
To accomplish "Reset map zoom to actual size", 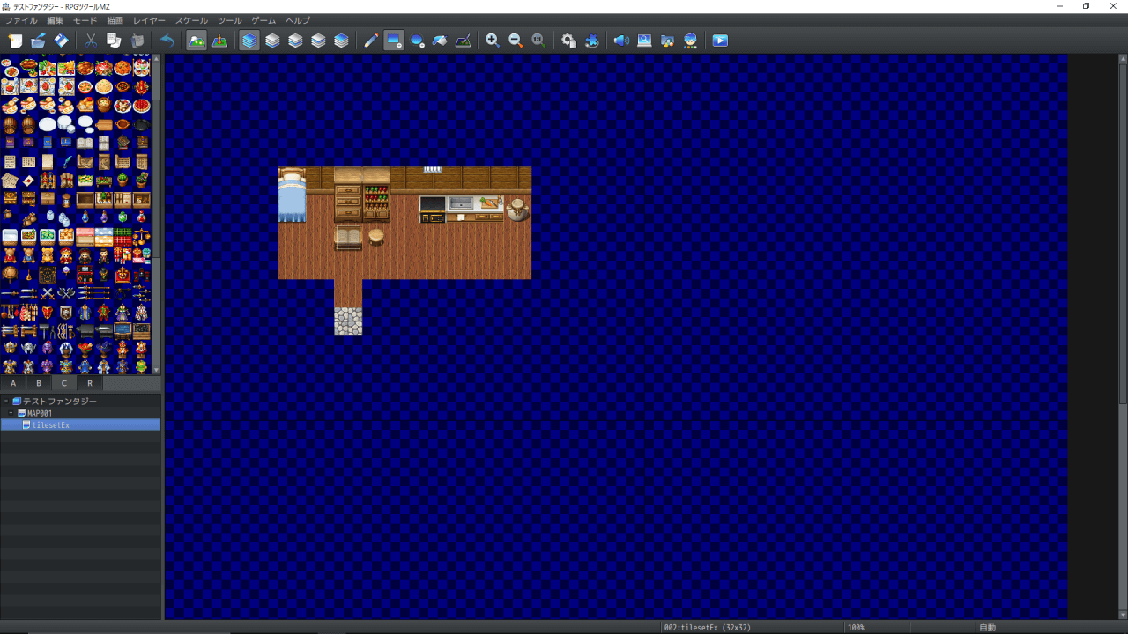I will (x=538, y=41).
